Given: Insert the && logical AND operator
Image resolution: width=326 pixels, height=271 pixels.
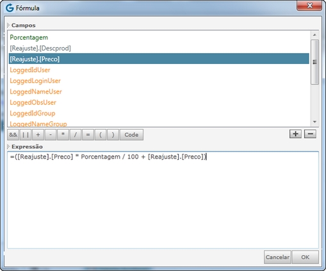Looking at the screenshot, I should [x=13, y=135].
